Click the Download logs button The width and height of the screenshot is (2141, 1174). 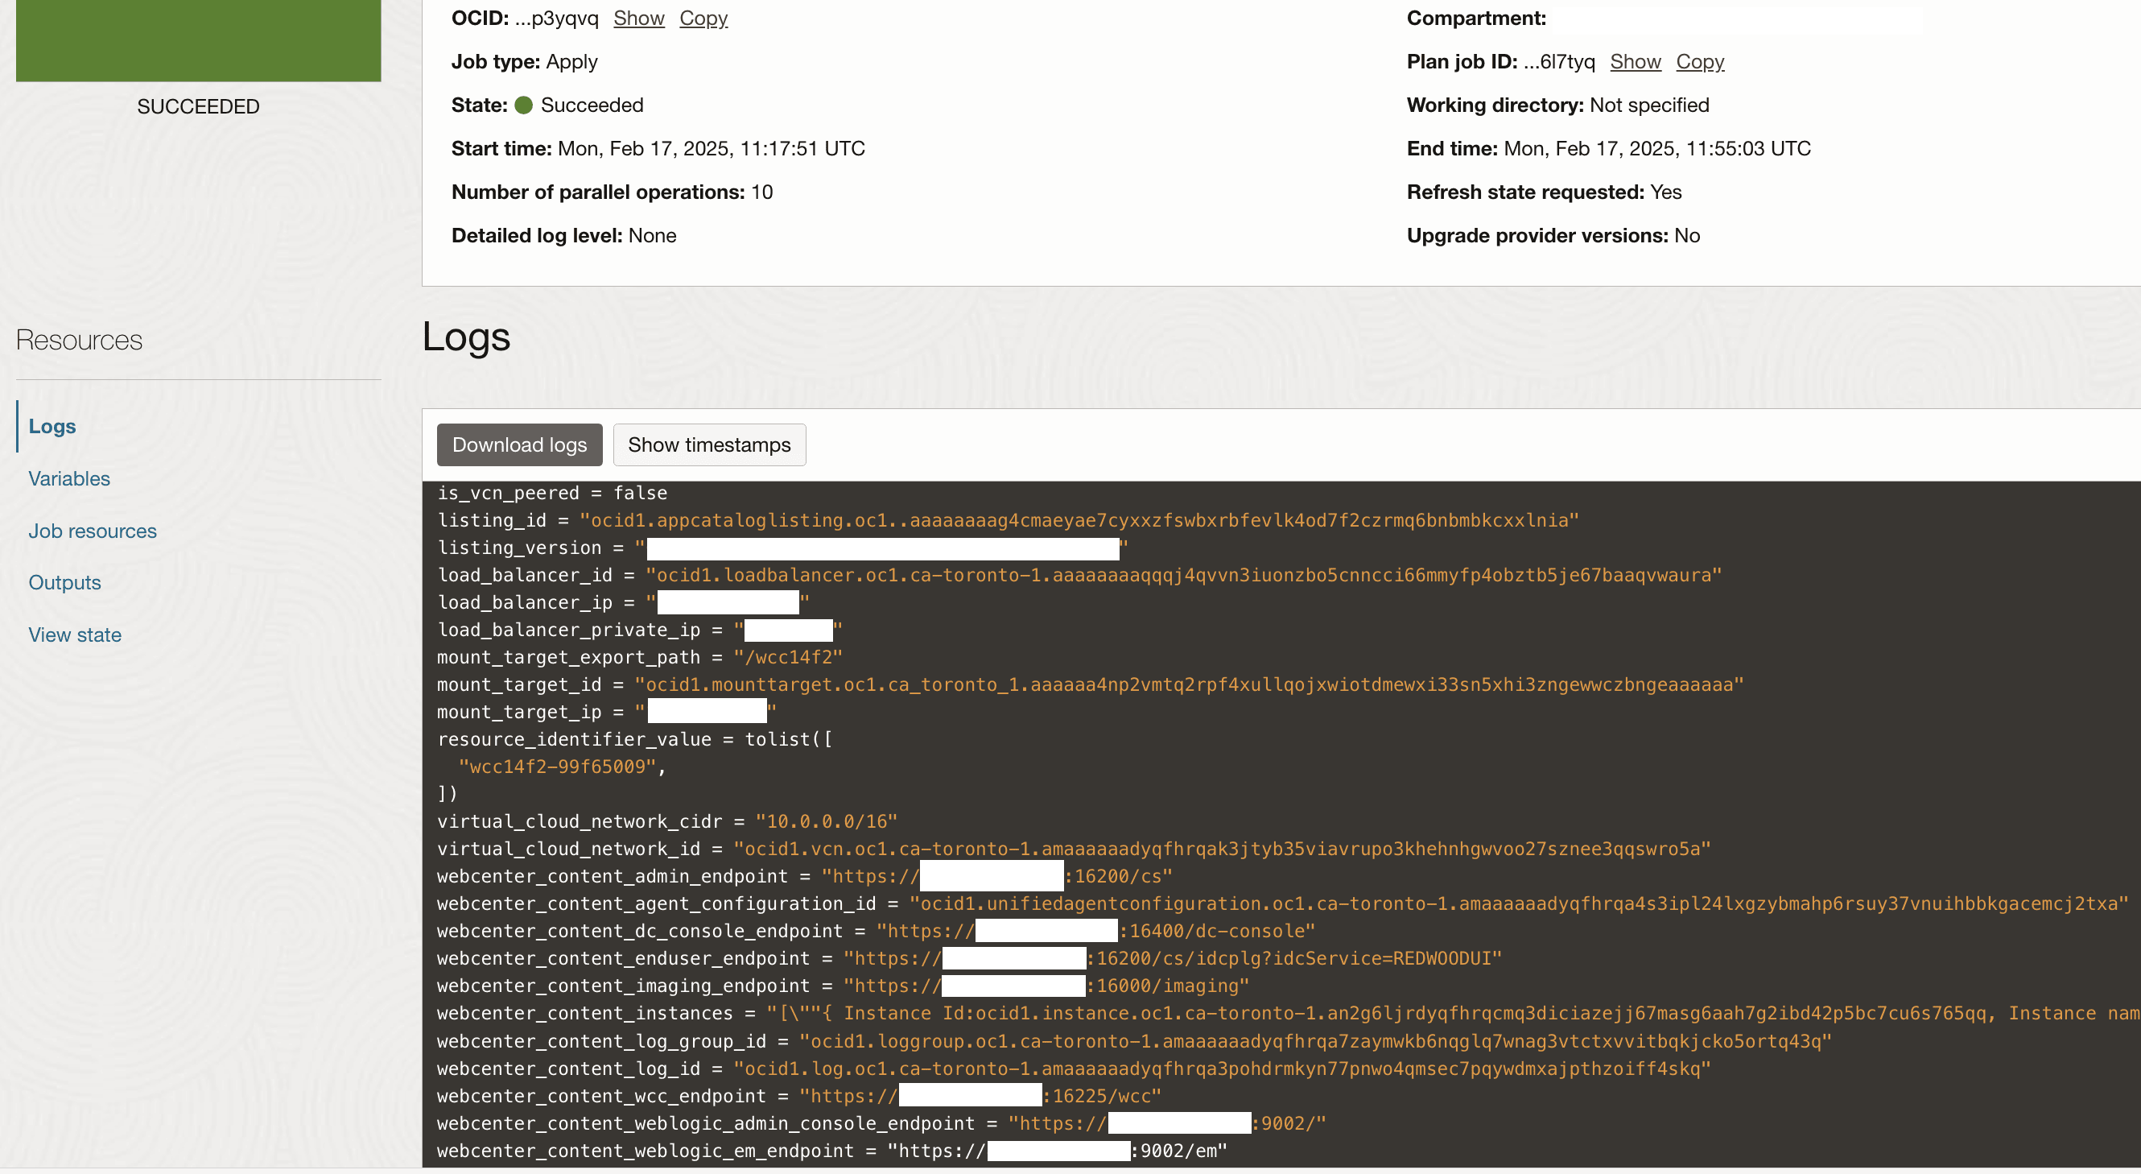coord(519,444)
